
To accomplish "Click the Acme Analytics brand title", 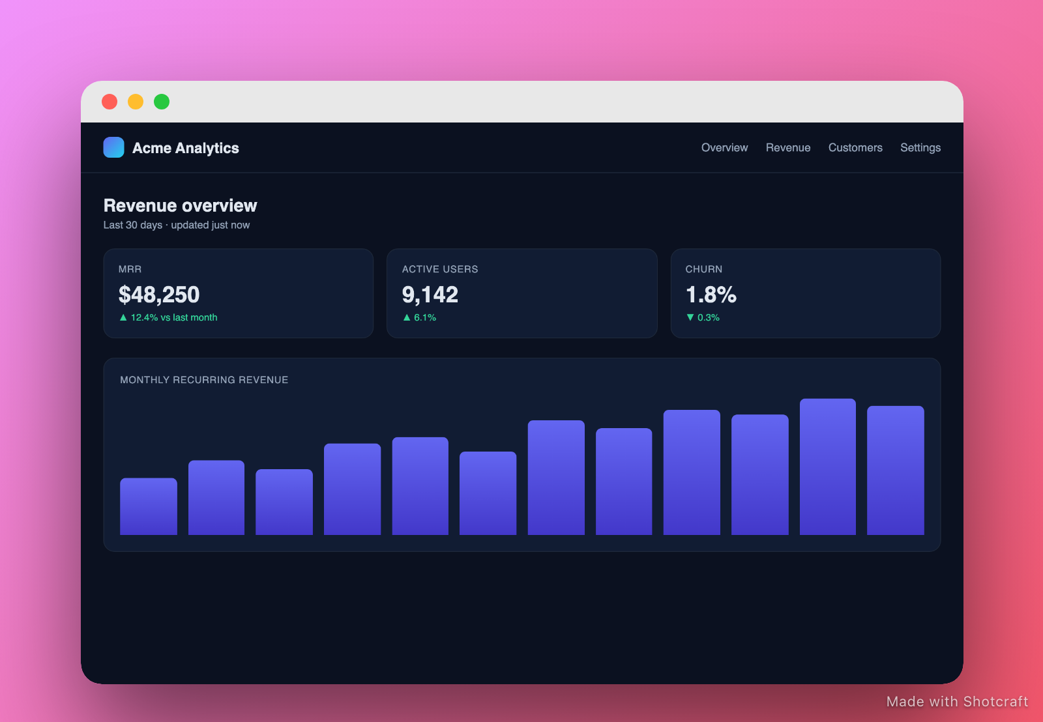I will 186,148.
